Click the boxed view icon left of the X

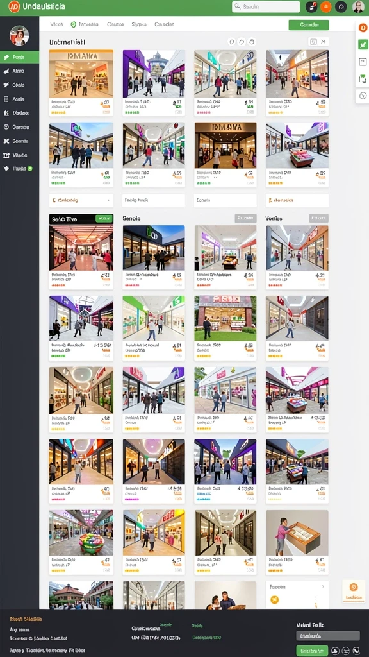pyautogui.click(x=313, y=42)
